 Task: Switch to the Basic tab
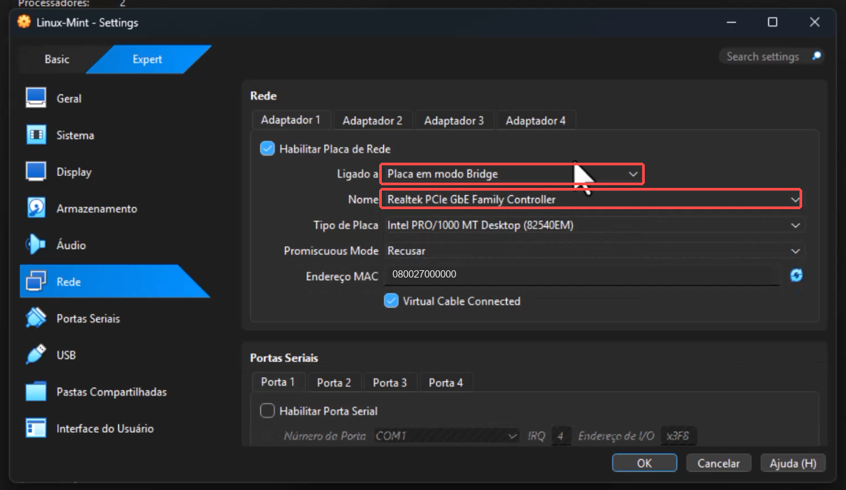56,59
